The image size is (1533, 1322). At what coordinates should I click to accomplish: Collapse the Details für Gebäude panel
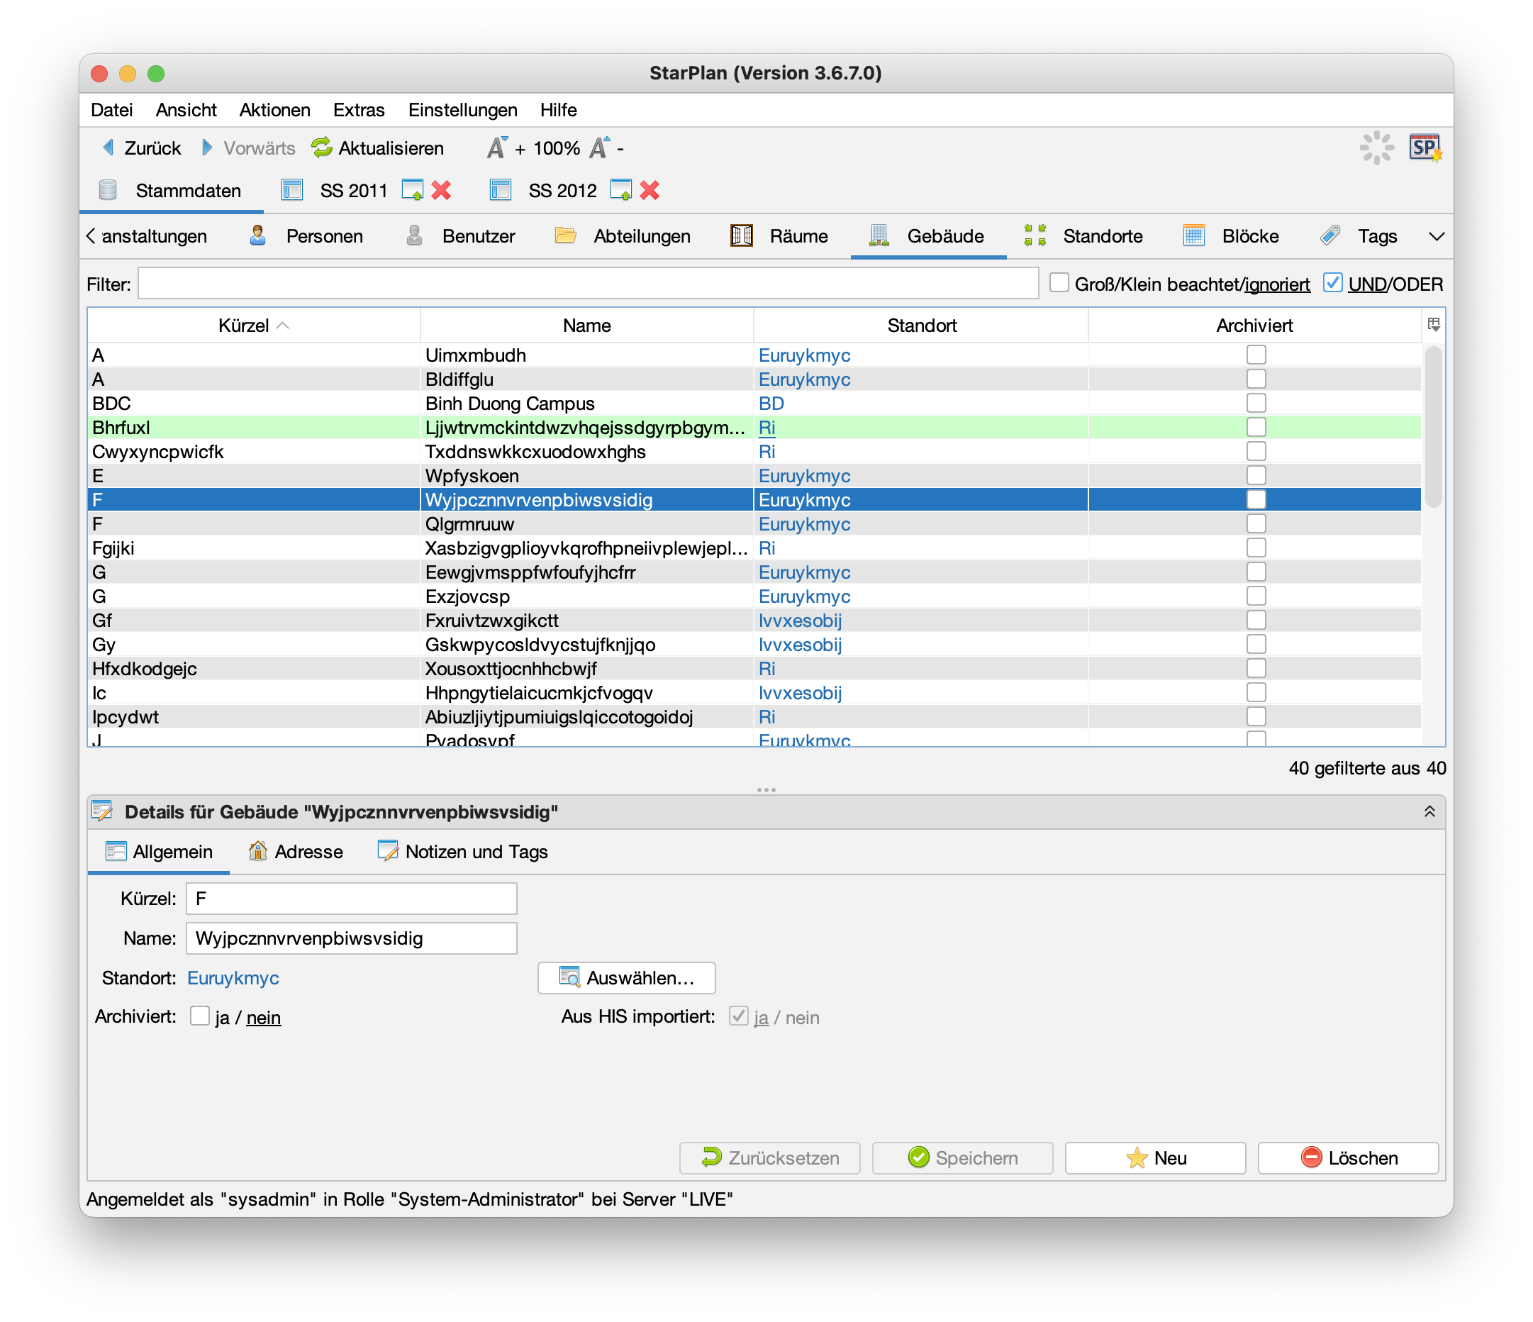[1429, 812]
